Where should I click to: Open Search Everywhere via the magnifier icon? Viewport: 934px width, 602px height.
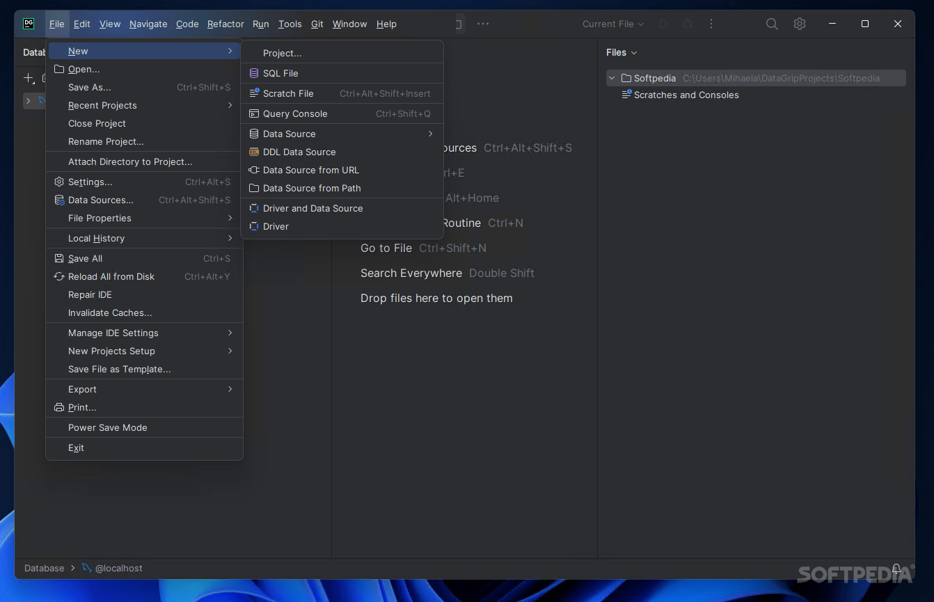point(772,24)
